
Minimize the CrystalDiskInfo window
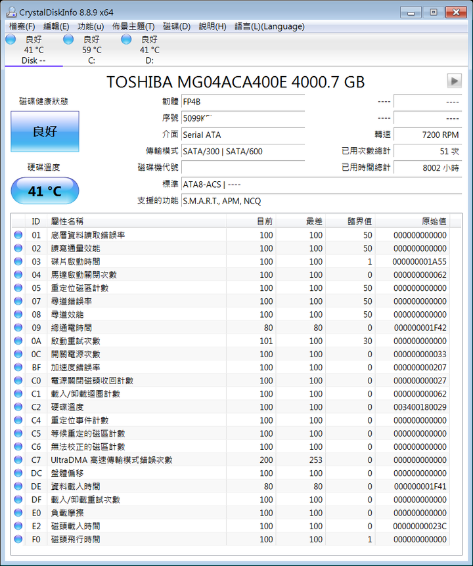tap(411, 12)
